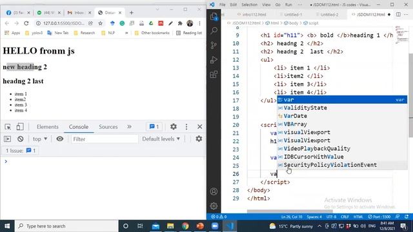Image resolution: width=413 pixels, height=232 pixels.
Task: Open Manage gear in VS Code activity bar
Action: 214,206
